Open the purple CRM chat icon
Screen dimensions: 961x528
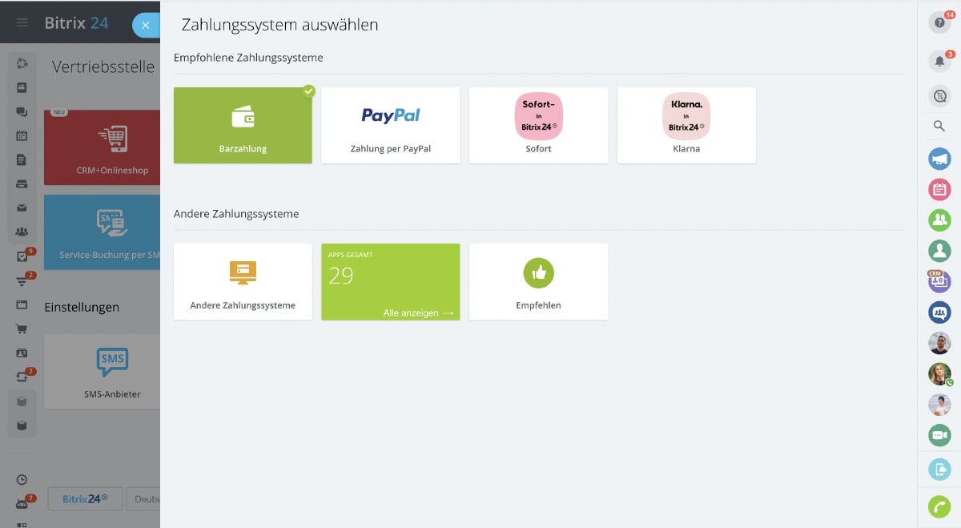point(939,281)
